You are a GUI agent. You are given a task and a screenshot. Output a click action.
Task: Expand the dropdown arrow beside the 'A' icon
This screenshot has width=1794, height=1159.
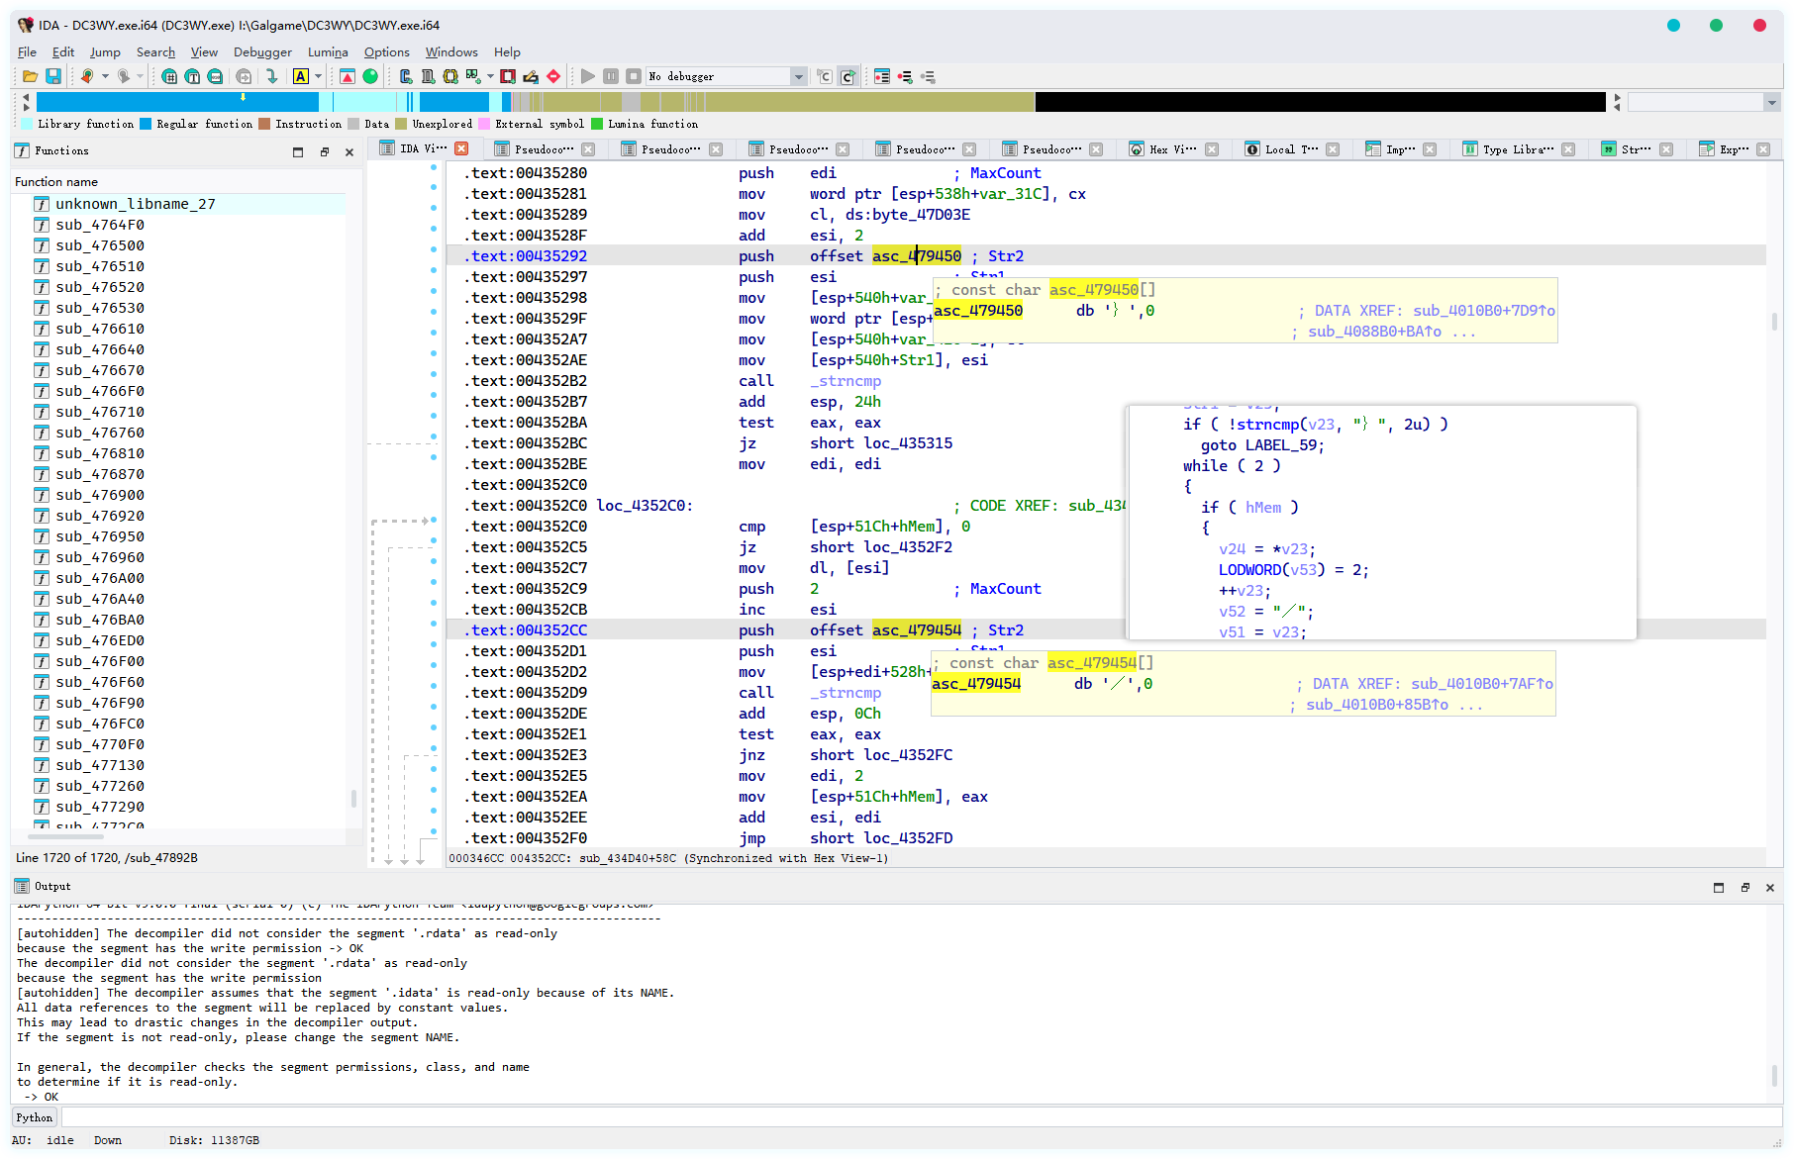pos(318,76)
